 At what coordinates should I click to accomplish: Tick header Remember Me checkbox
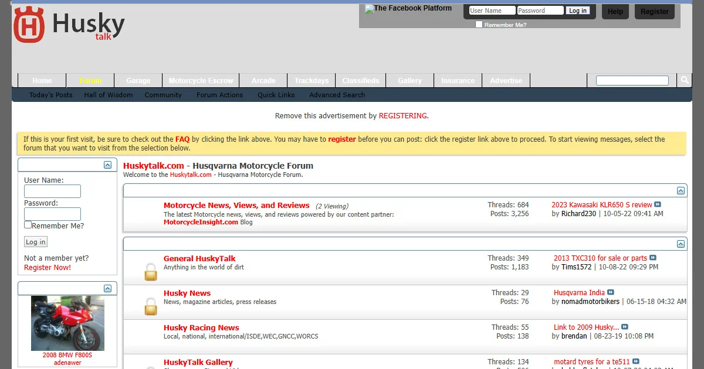pyautogui.click(x=479, y=25)
